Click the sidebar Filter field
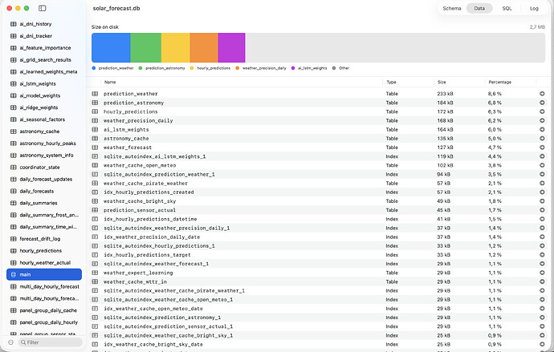554x352 pixels. tap(50, 342)
